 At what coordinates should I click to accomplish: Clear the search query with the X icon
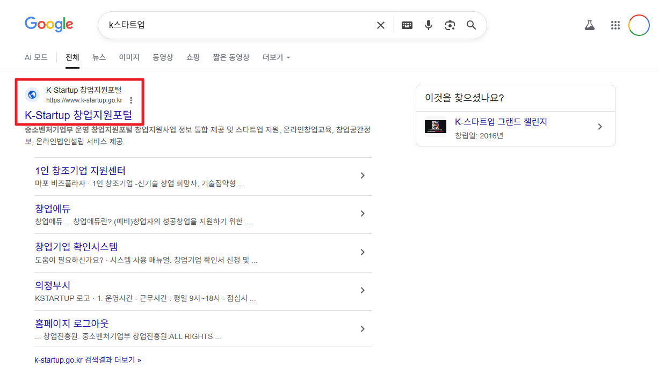381,25
